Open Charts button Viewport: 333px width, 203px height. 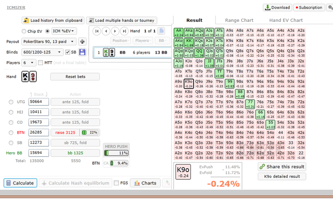146,183
